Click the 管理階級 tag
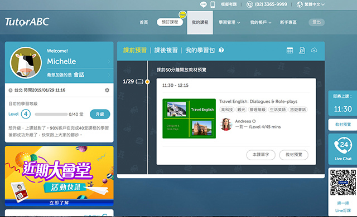The width and height of the screenshot is (357, 217). 258,110
